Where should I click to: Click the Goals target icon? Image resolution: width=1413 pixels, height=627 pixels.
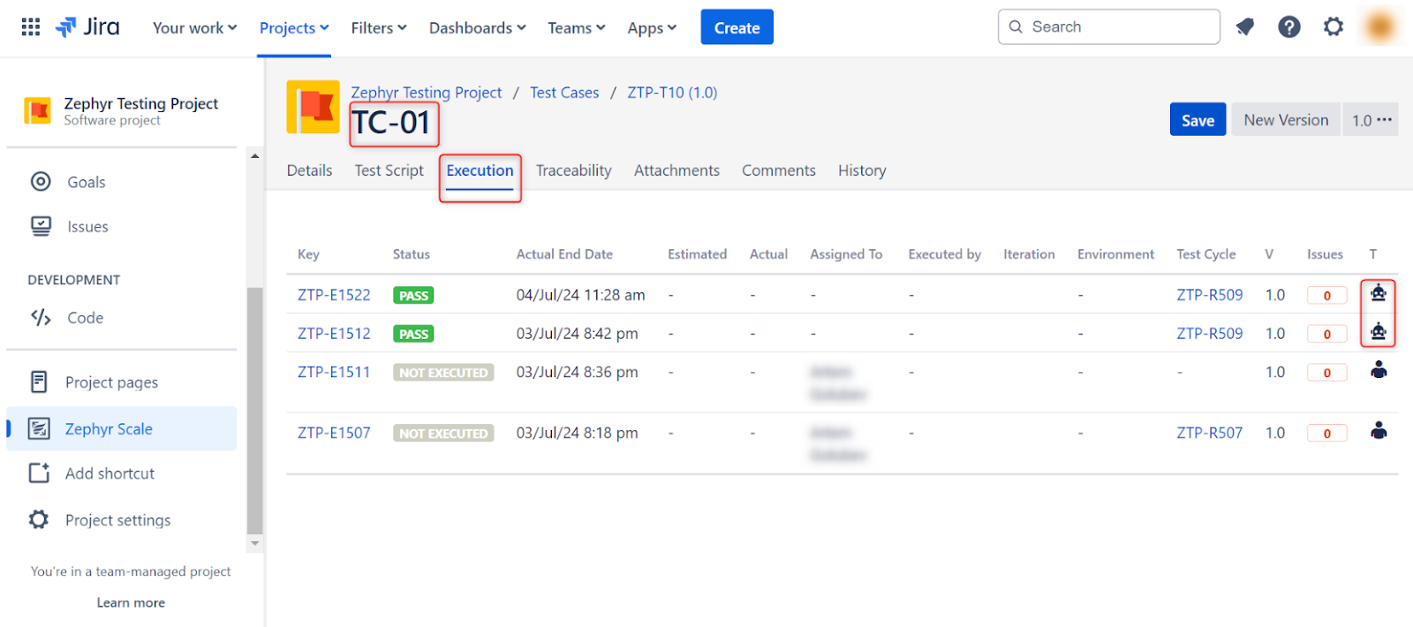tap(41, 181)
